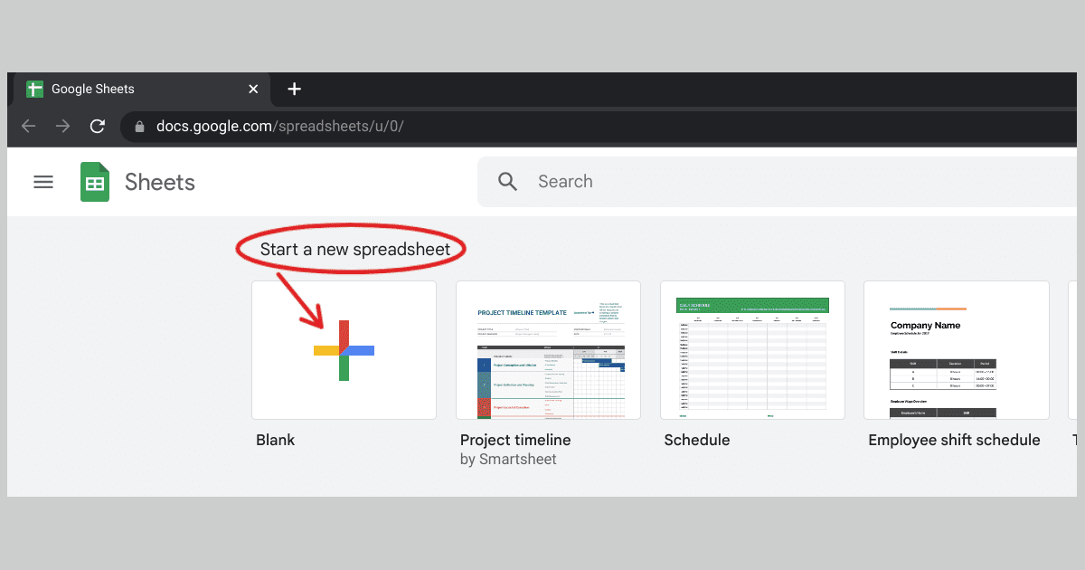Focus the docs.google.com address bar

599,126
